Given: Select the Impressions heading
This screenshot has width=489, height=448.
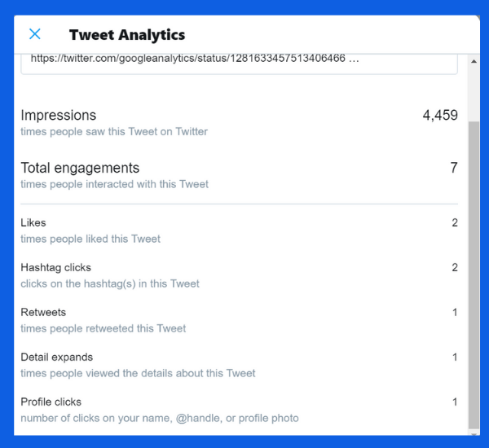Looking at the screenshot, I should tap(59, 116).
